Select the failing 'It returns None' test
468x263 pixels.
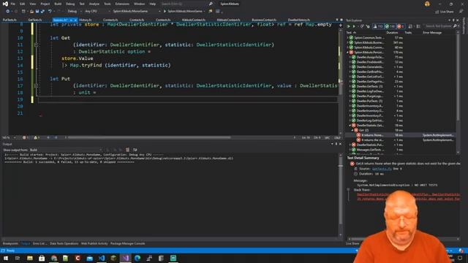[401, 135]
